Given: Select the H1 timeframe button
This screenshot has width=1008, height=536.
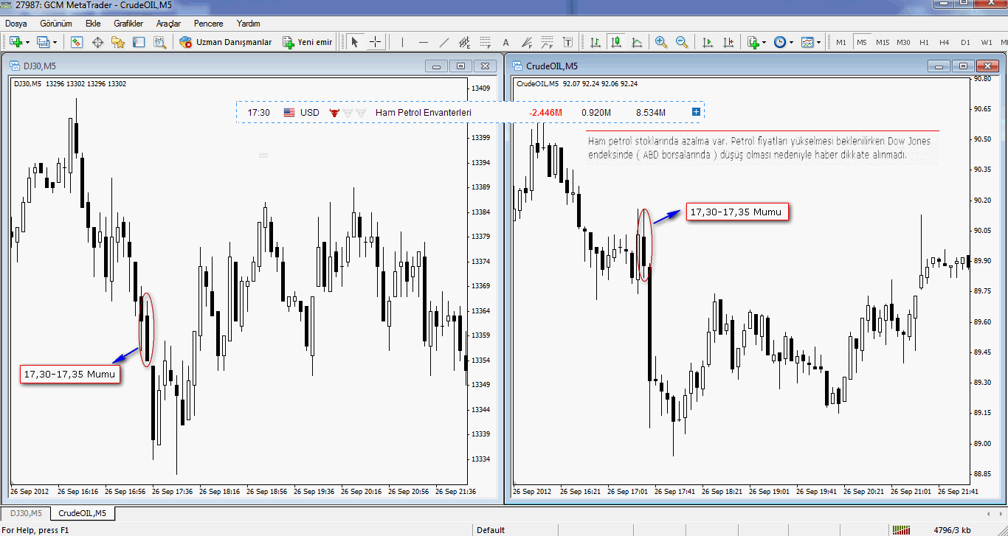Looking at the screenshot, I should pos(924,42).
